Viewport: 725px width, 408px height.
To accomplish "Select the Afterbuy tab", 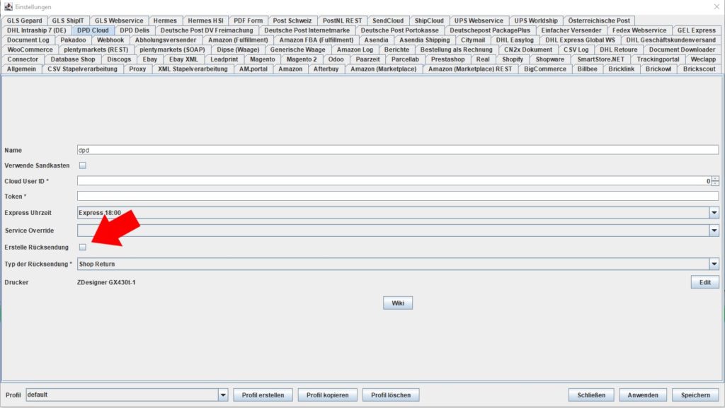I will 326,69.
